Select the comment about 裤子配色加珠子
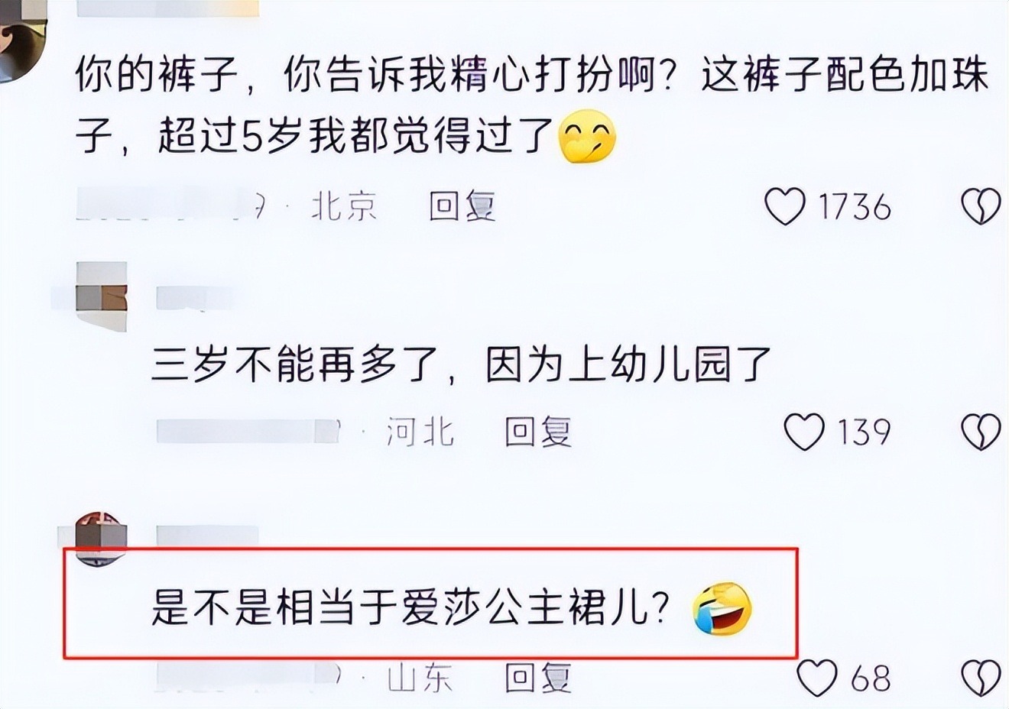Screen dimensions: 1009x709 [533, 106]
